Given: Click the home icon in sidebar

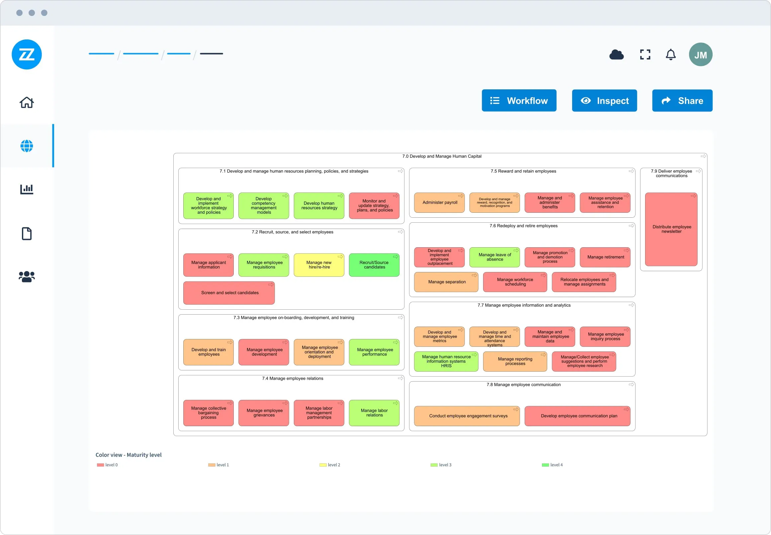Looking at the screenshot, I should 27,103.
